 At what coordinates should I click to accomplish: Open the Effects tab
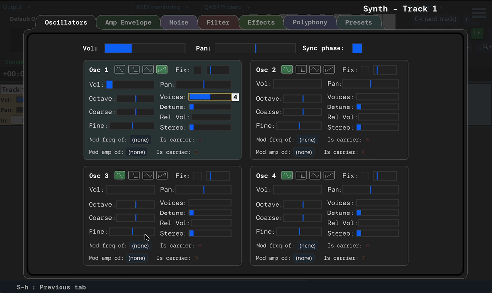coord(261,22)
